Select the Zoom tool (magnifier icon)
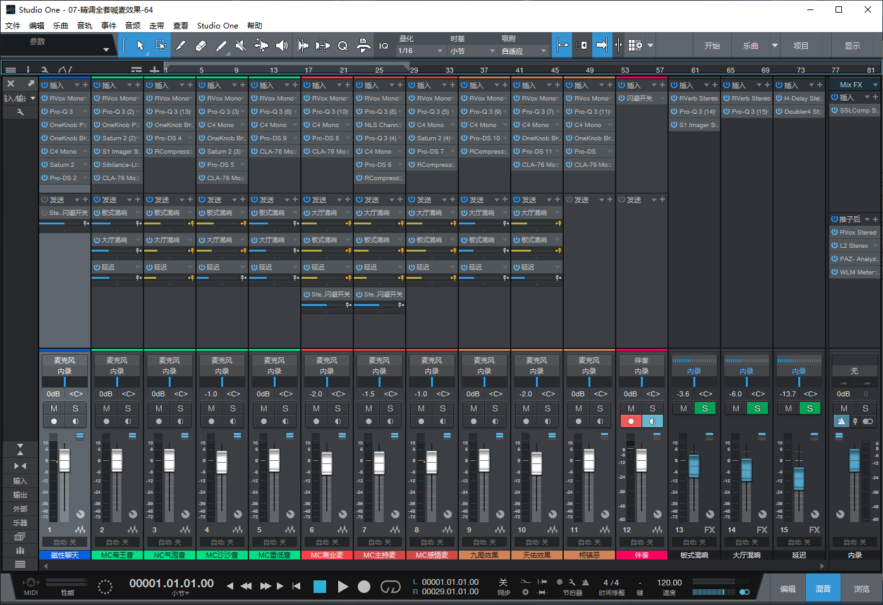Viewport: 883px width, 605px height. [x=343, y=45]
